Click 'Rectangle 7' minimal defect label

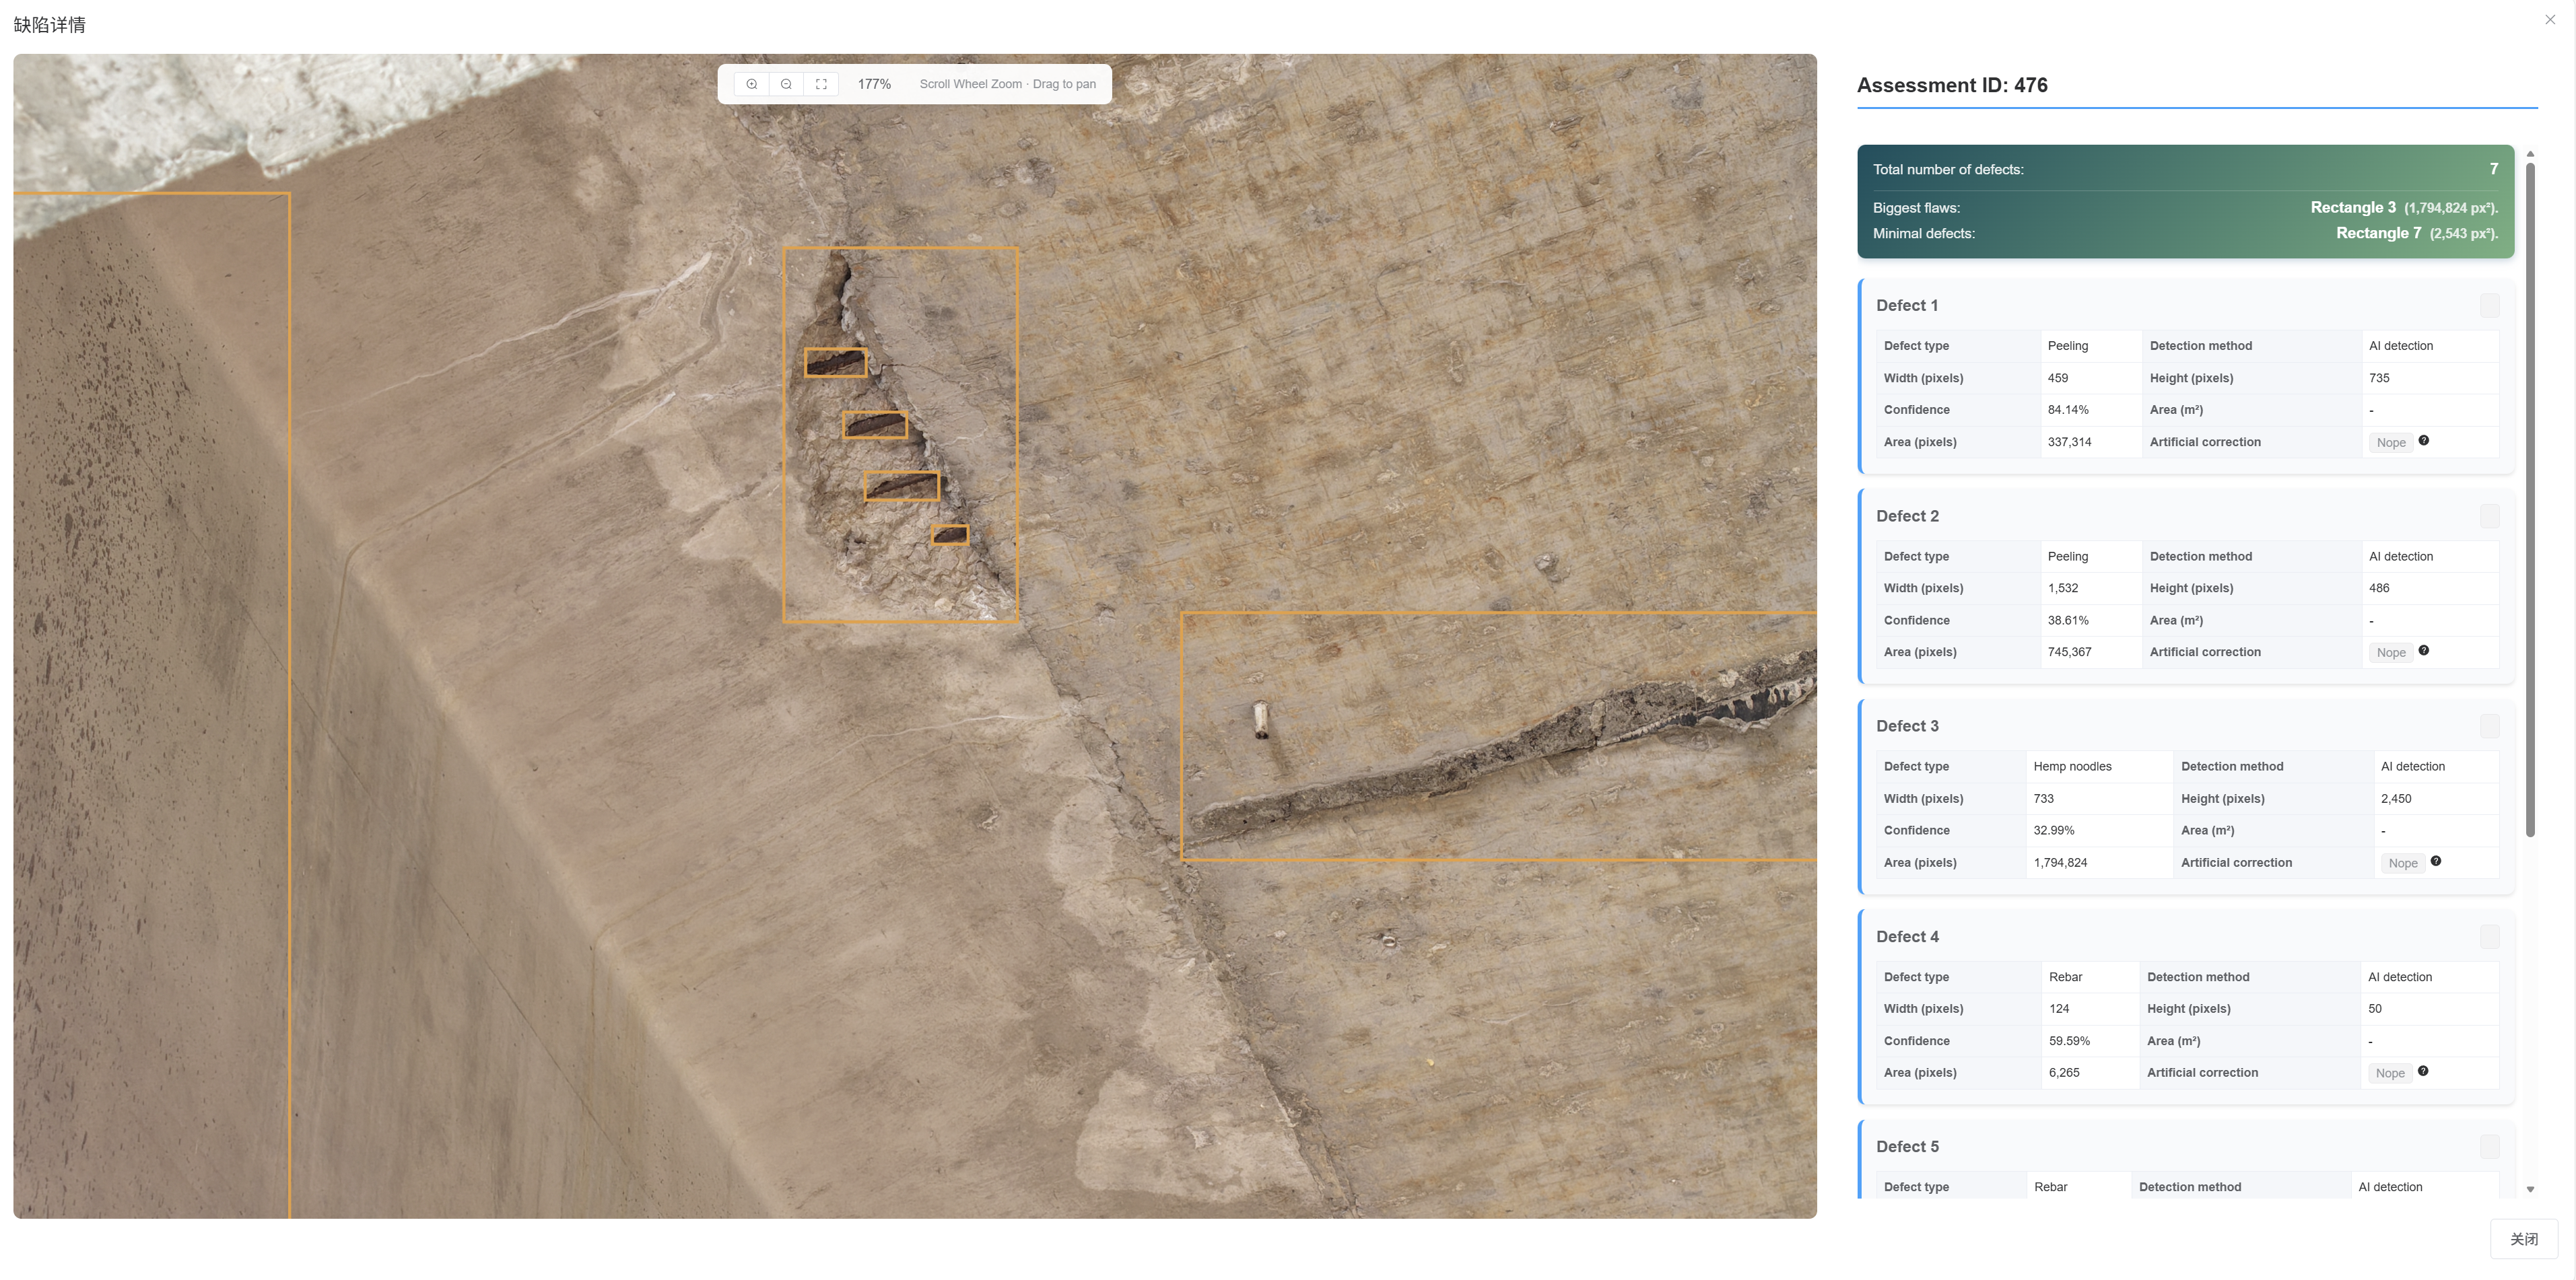pyautogui.click(x=2378, y=233)
